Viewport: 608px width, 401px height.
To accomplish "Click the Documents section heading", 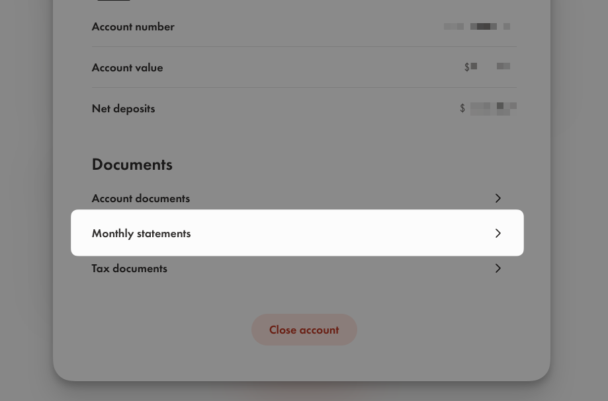I will (132, 164).
